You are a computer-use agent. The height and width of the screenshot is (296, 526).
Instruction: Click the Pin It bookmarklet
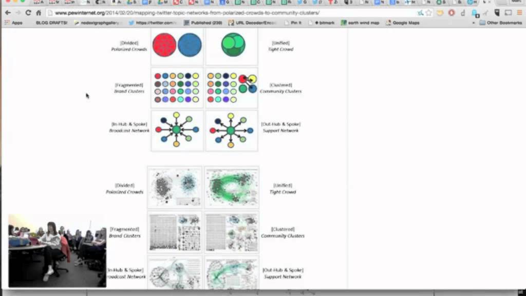[293, 23]
